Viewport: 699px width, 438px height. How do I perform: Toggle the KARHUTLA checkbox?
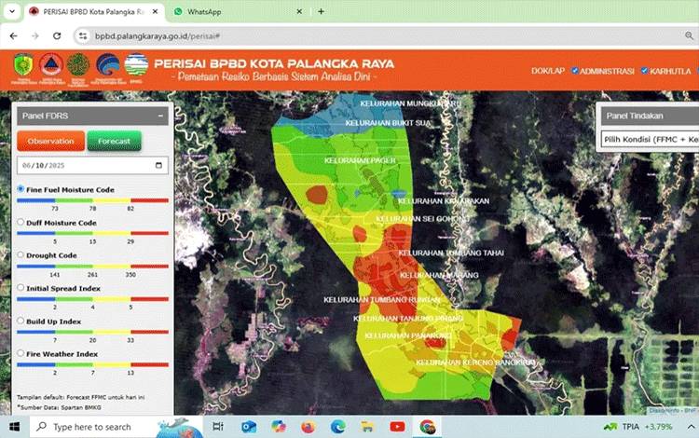coord(644,71)
